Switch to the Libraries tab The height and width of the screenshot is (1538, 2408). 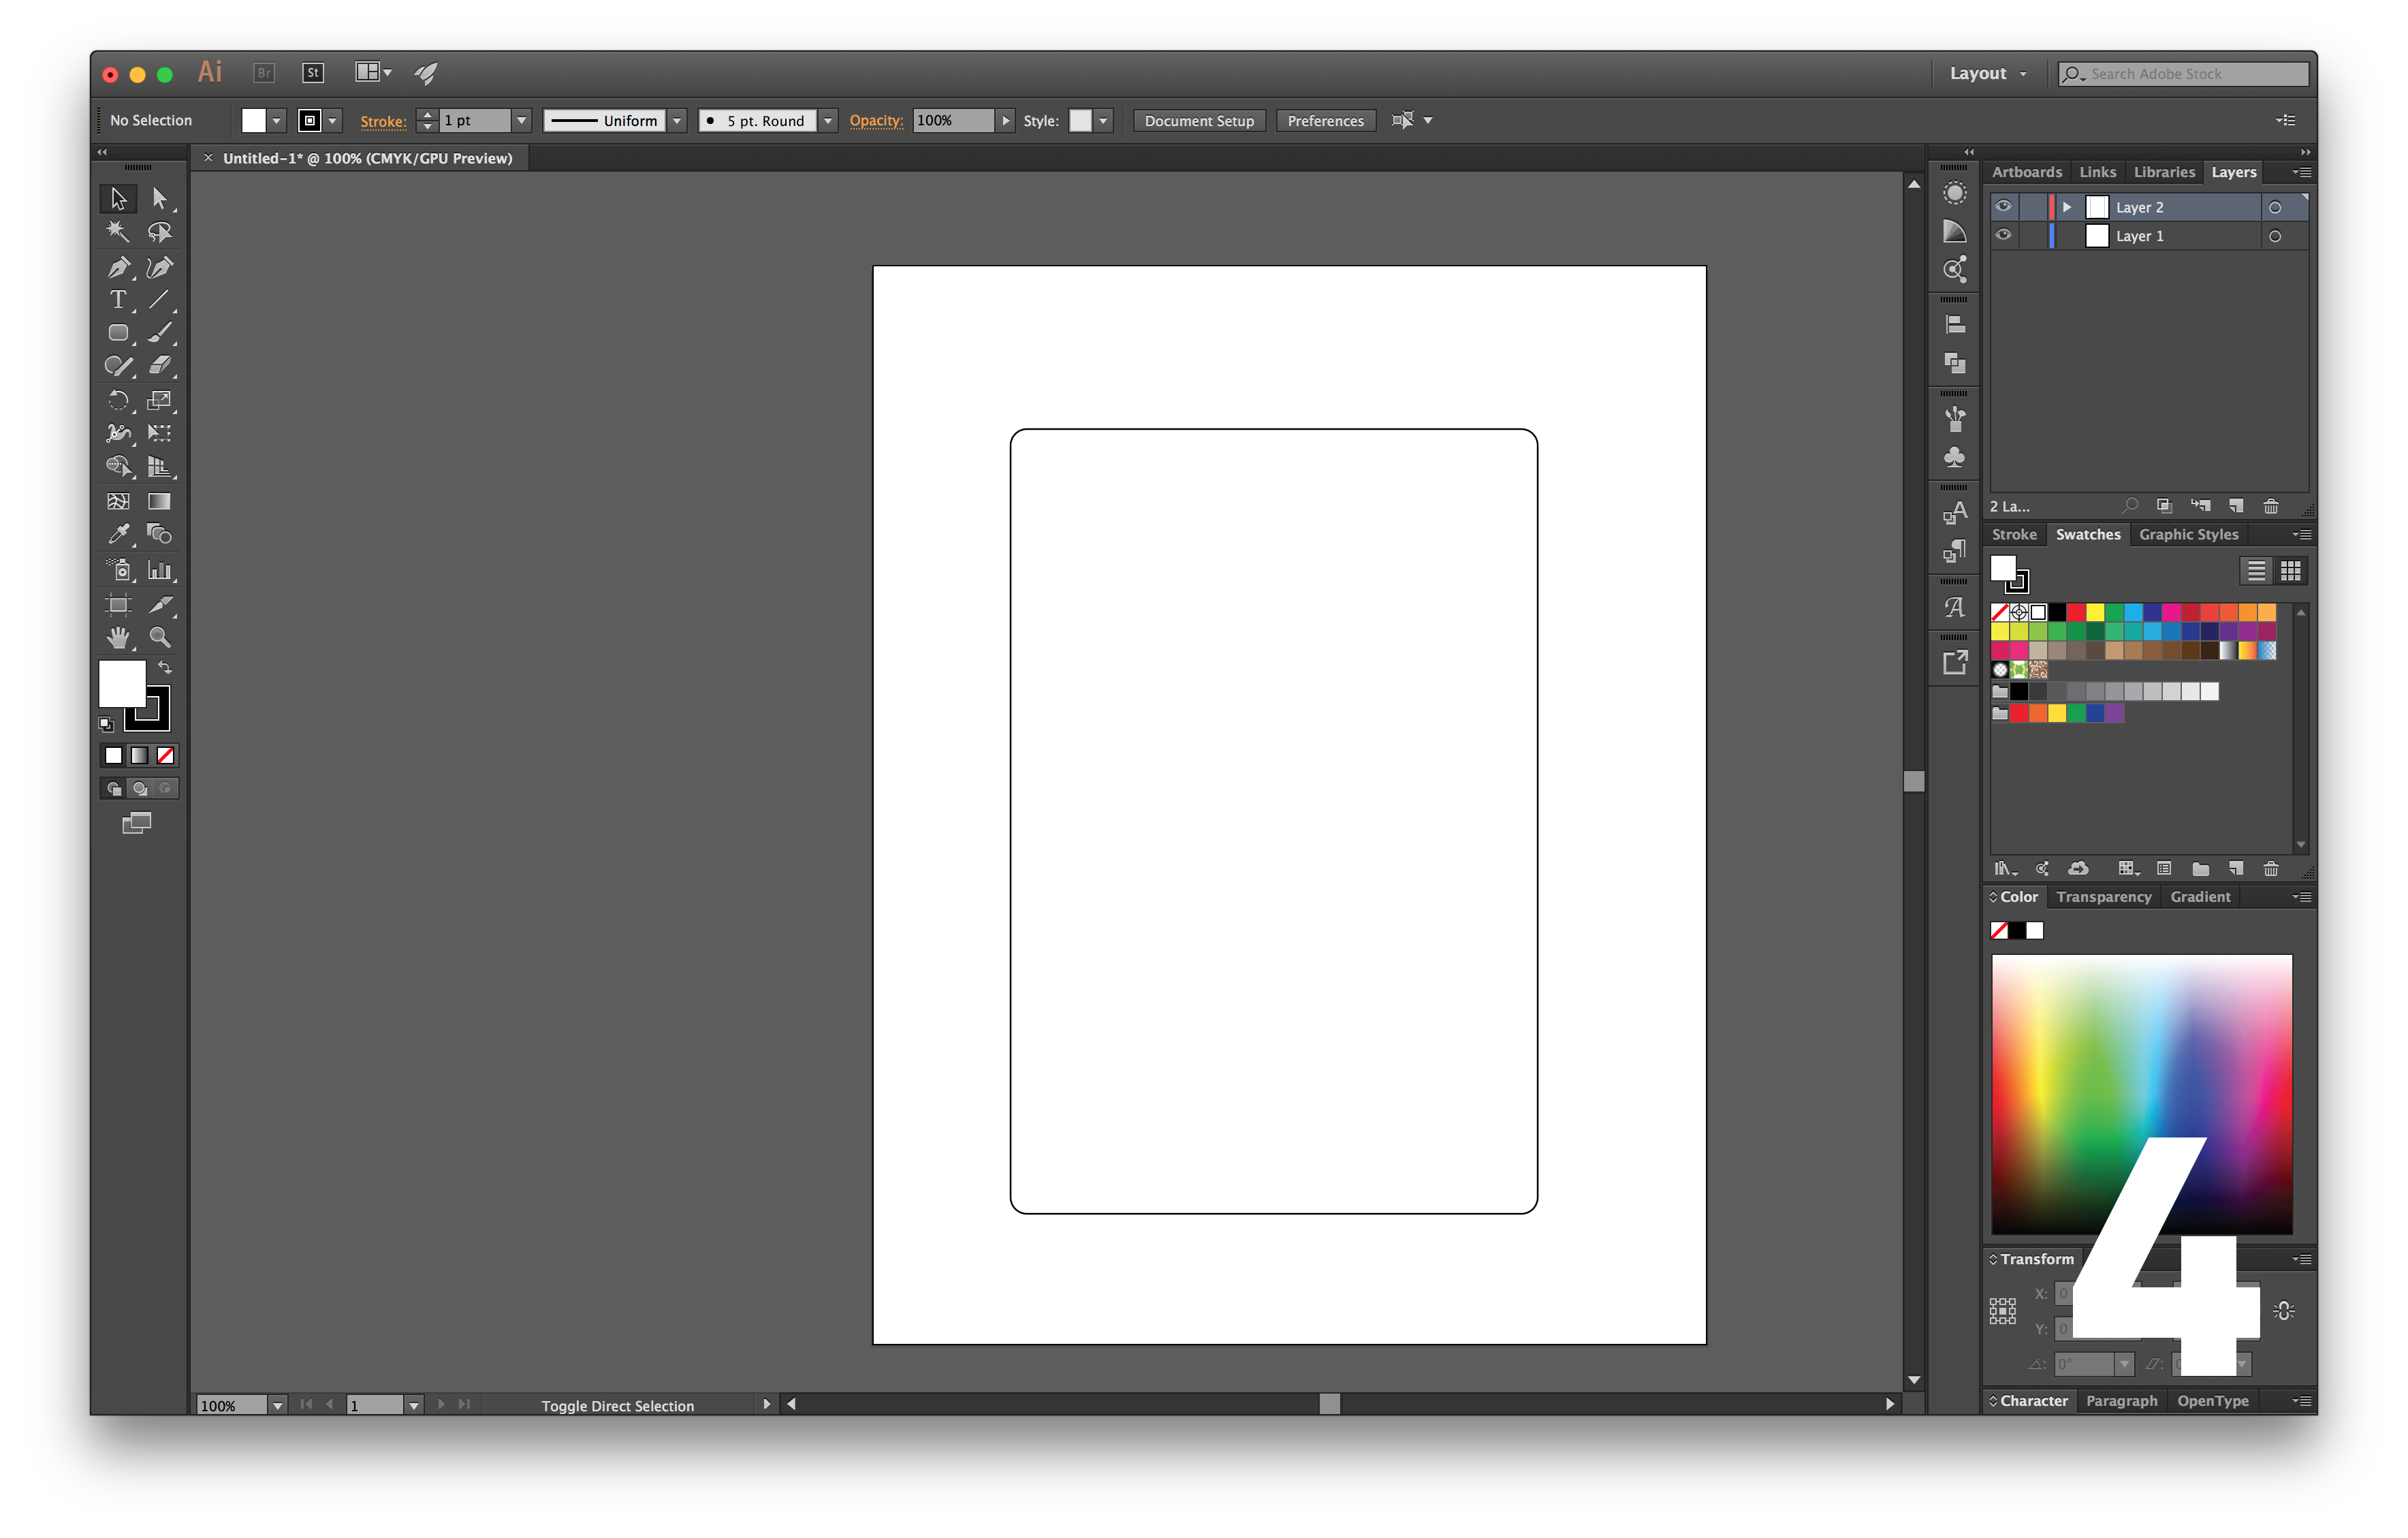(x=2164, y=172)
